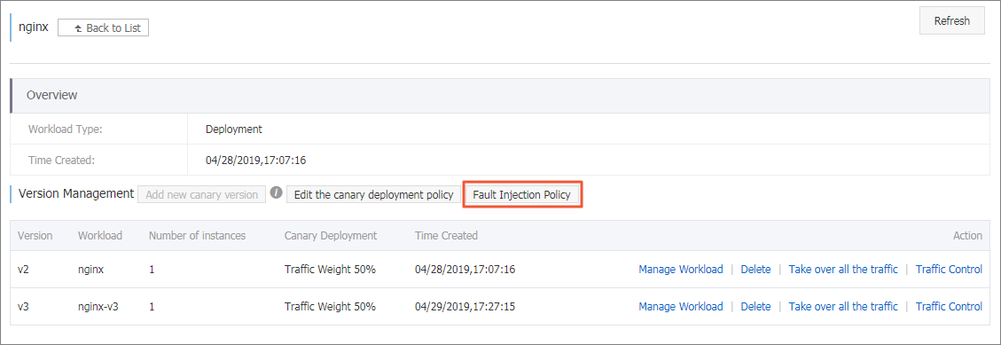
Task: Edit the canary deployment policy
Action: tap(373, 195)
